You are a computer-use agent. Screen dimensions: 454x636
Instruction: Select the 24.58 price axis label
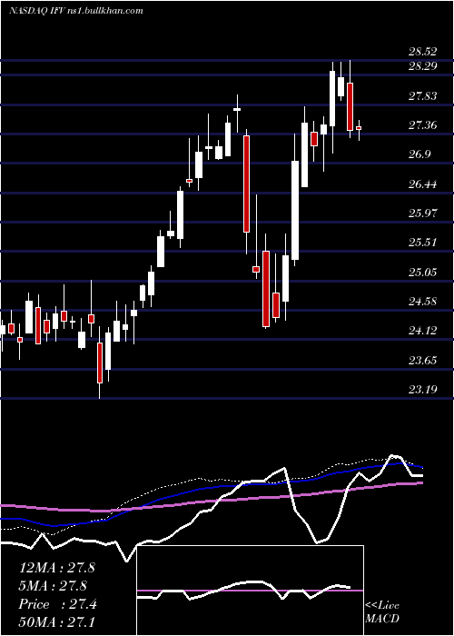click(x=423, y=302)
